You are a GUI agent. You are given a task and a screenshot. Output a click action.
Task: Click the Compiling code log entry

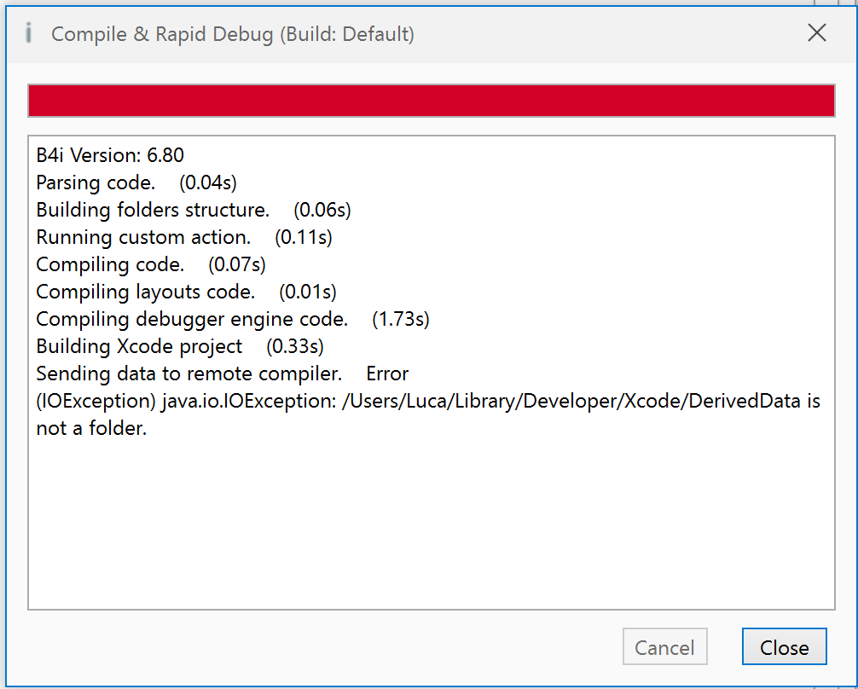[151, 264]
